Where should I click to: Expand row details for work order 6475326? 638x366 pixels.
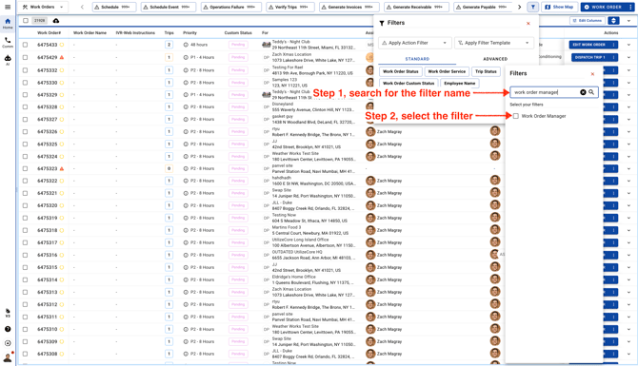pyautogui.click(x=628, y=131)
